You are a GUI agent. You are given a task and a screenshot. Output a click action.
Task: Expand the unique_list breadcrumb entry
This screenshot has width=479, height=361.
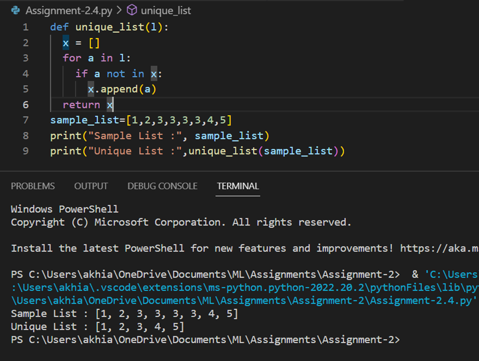coord(166,10)
